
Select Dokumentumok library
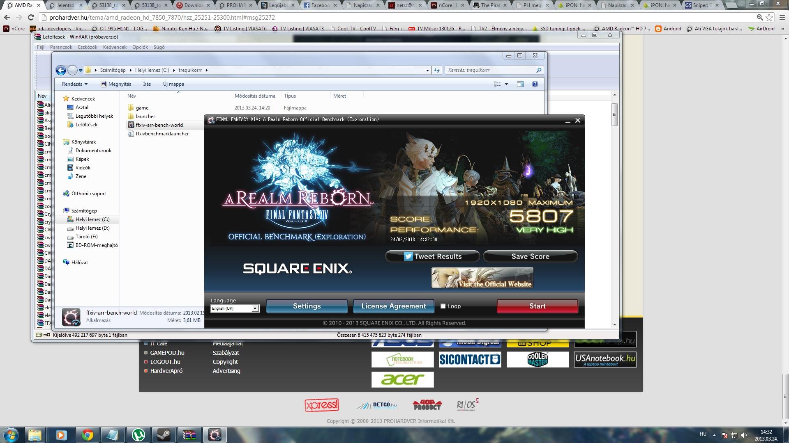pyautogui.click(x=93, y=151)
